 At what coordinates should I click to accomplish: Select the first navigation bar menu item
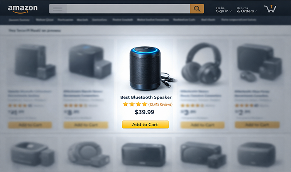[19, 20]
